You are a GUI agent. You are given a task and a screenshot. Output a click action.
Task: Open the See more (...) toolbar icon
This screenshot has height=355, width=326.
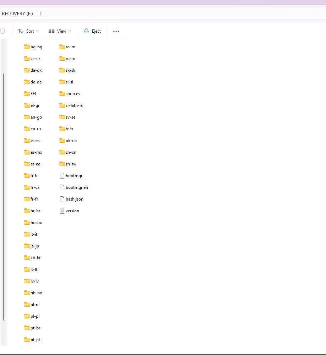coord(116,31)
